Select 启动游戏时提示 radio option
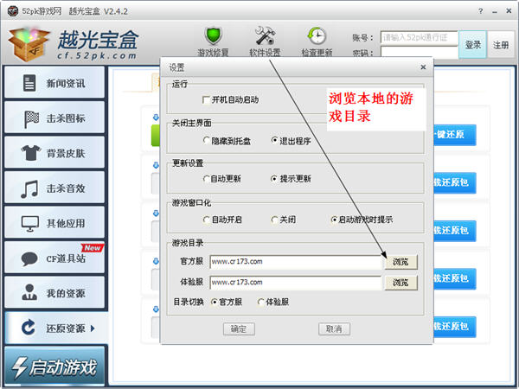Image resolution: width=519 pixels, height=389 pixels. pos(334,220)
